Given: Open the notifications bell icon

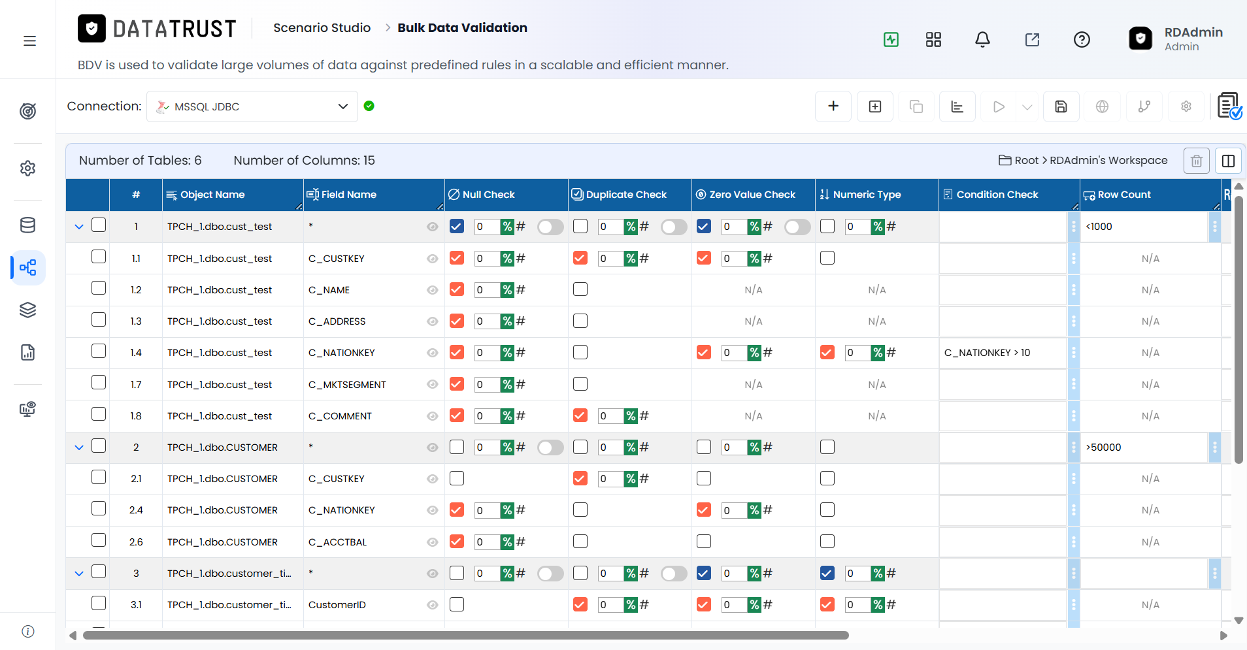Looking at the screenshot, I should (982, 40).
